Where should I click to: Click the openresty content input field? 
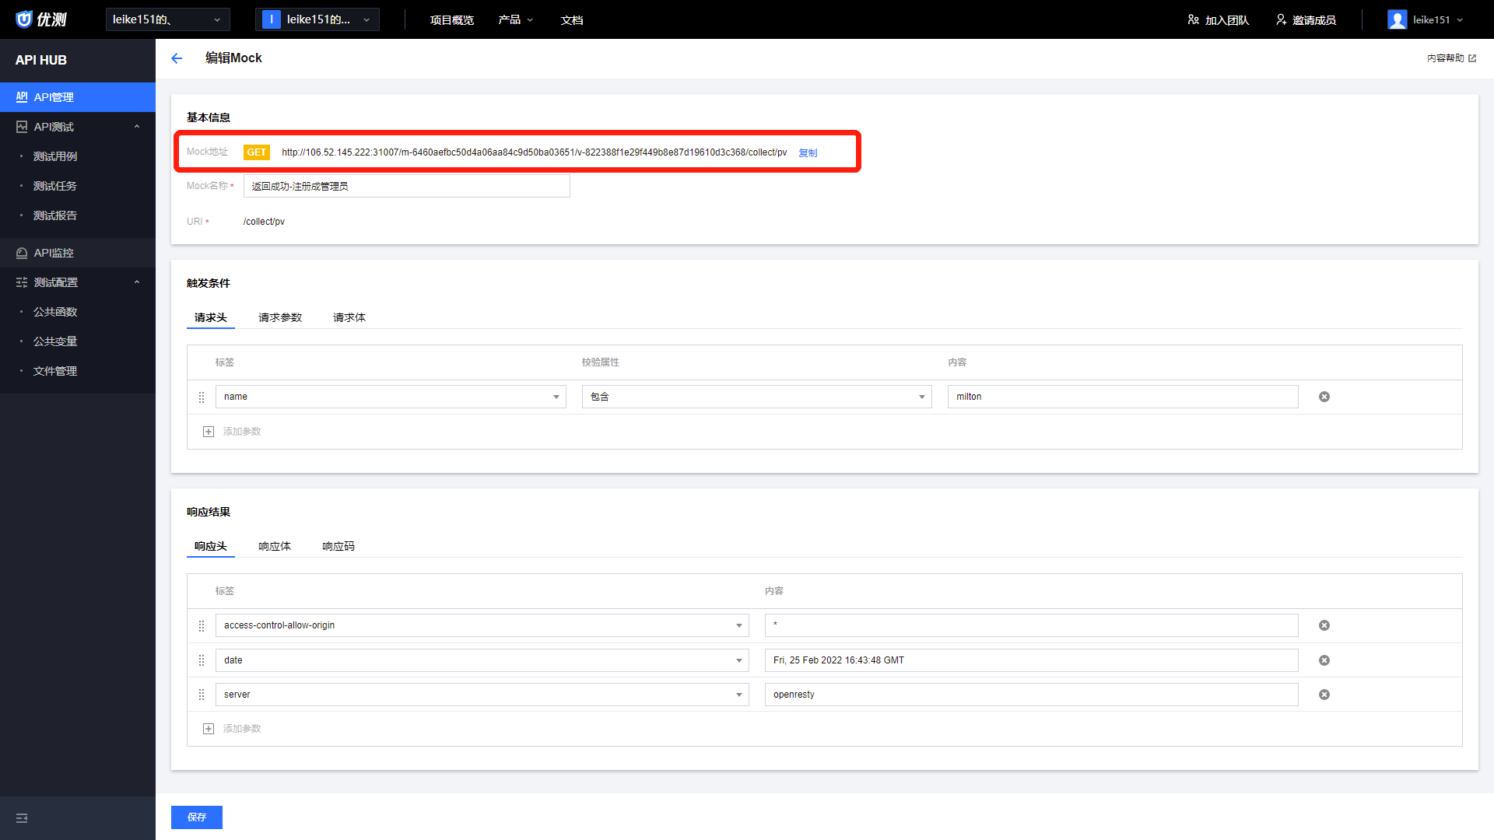tap(1032, 695)
